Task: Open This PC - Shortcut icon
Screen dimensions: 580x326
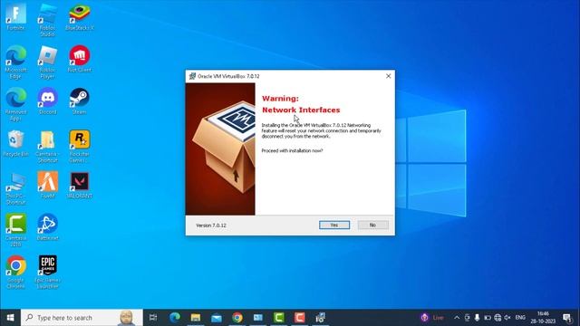Action: coord(15,188)
